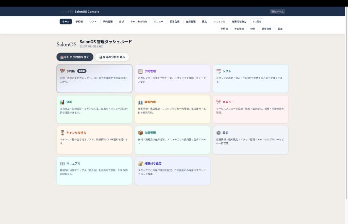
Task: Click the hourglass icon on the キャンセル待ち card
Action: pyautogui.click(x=62, y=133)
